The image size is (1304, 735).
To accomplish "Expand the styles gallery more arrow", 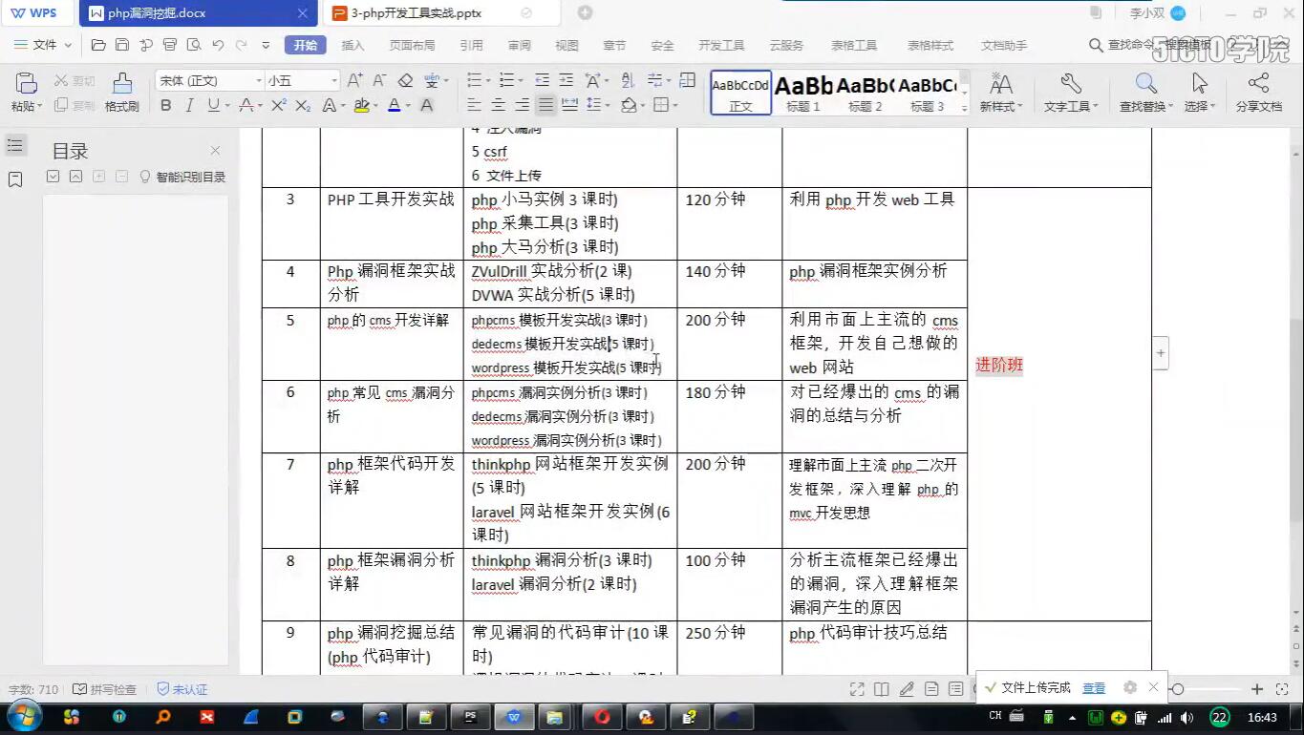I will point(964,108).
